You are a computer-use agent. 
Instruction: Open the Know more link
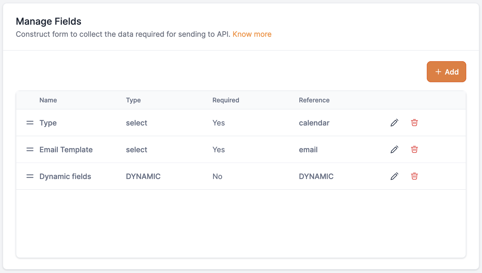click(x=252, y=34)
